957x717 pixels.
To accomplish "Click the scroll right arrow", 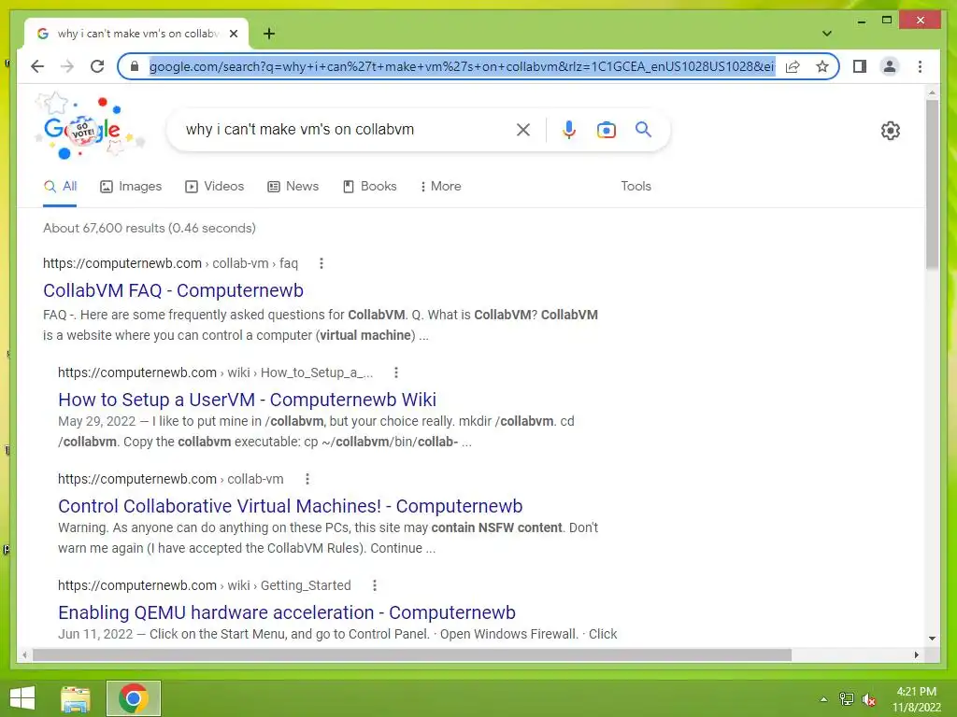I will pyautogui.click(x=917, y=654).
